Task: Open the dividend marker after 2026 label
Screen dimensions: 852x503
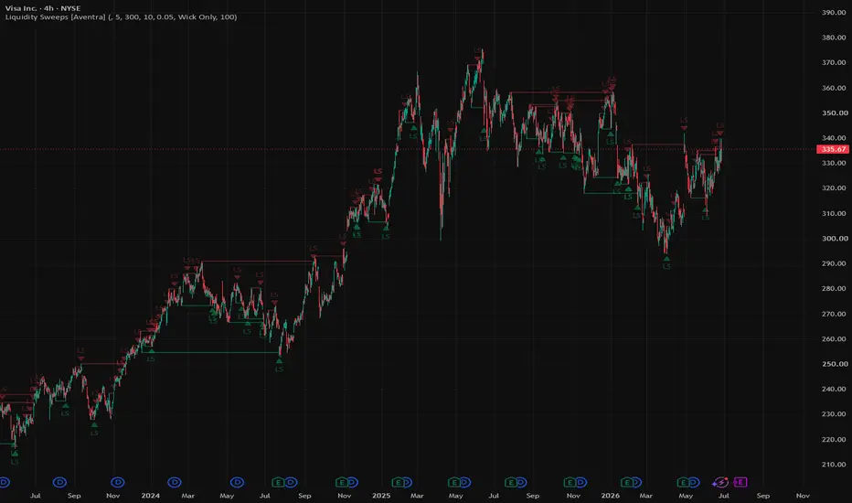Action: pyautogui.click(x=635, y=482)
